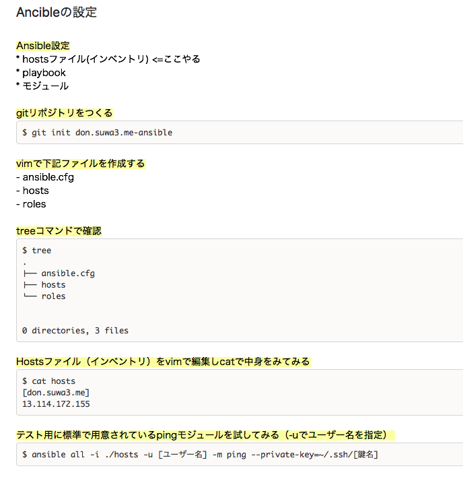Click the heading about editing the Hosts file
This screenshot has height=485, width=463.
click(x=163, y=362)
